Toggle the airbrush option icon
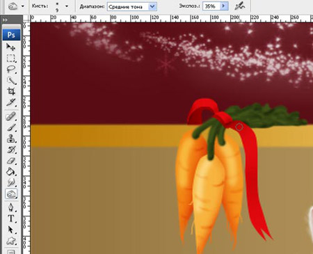 [240, 6]
